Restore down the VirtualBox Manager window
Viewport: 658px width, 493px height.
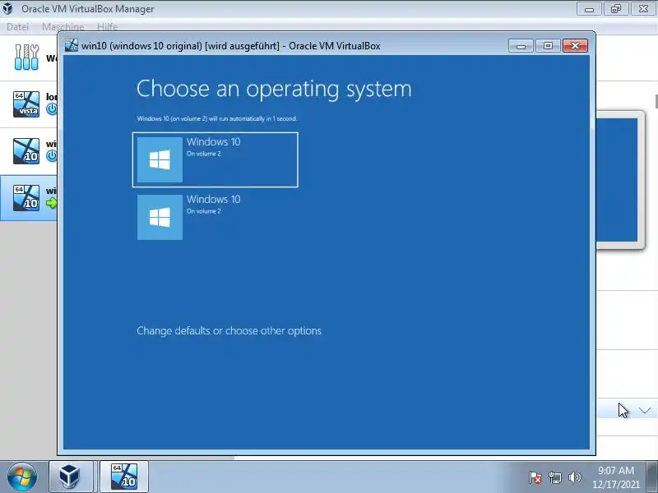[x=615, y=9]
